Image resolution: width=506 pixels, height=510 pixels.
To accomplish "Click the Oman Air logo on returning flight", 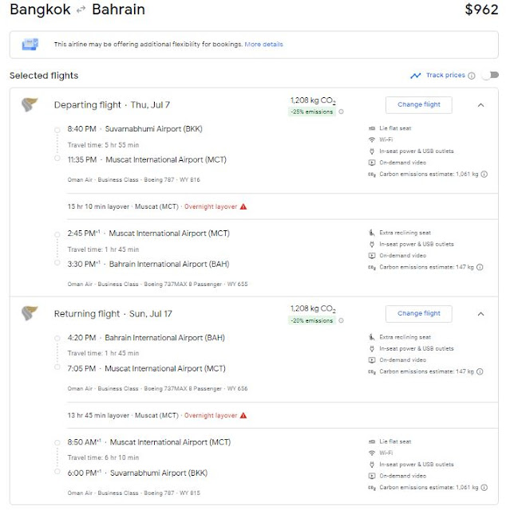I will (30, 314).
